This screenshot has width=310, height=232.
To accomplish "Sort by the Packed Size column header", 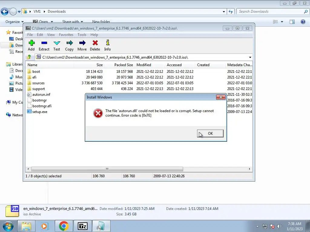I will click(x=119, y=65).
